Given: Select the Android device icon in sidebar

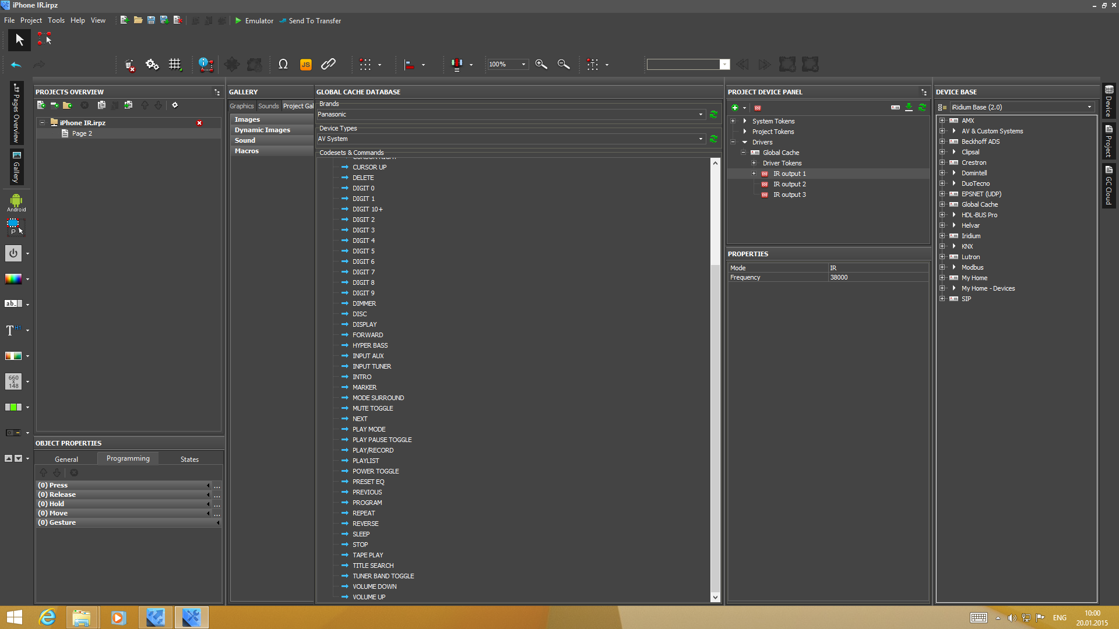Looking at the screenshot, I should [x=16, y=202].
